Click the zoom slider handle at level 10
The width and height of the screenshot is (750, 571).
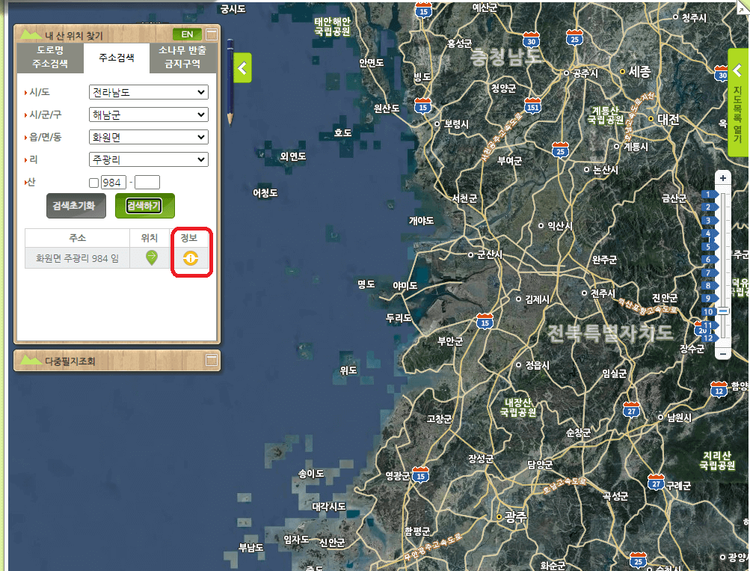(x=723, y=311)
